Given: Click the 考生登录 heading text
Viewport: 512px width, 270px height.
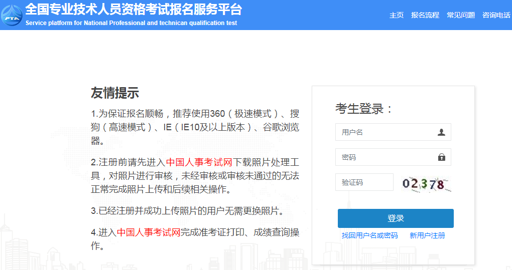Looking at the screenshot, I should pyautogui.click(x=364, y=109).
